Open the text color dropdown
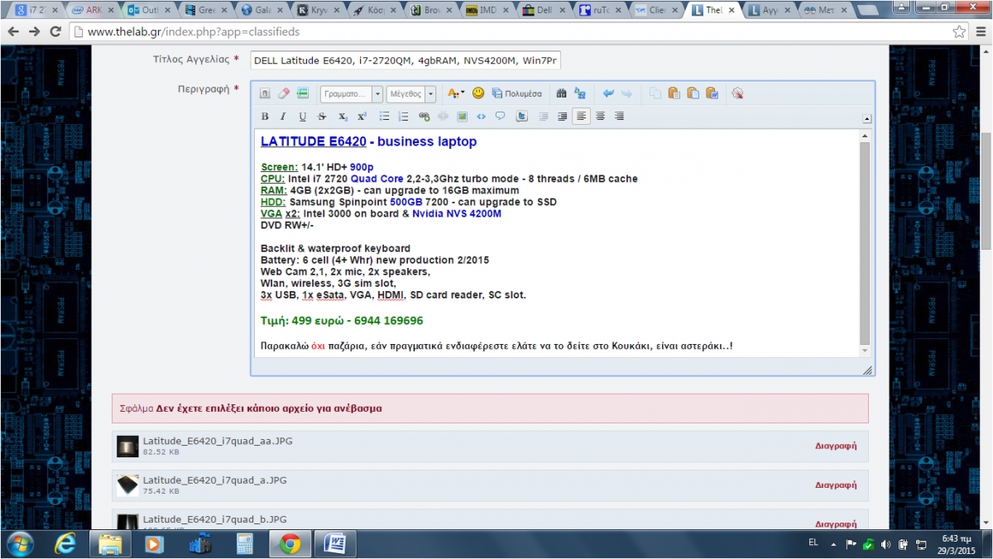 point(456,93)
